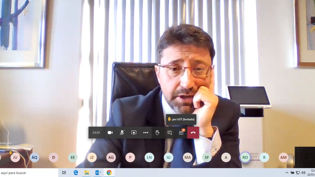Switch to Google Chrome in taskbar
This screenshot has height=177, width=315.
click(x=109, y=173)
